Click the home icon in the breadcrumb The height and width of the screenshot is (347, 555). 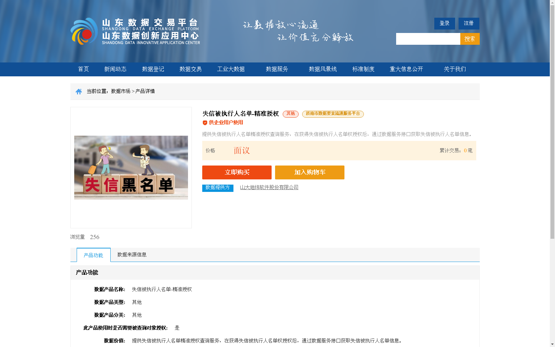(79, 92)
